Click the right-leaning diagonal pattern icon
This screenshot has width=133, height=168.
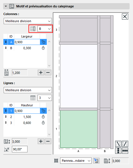coord(125,144)
